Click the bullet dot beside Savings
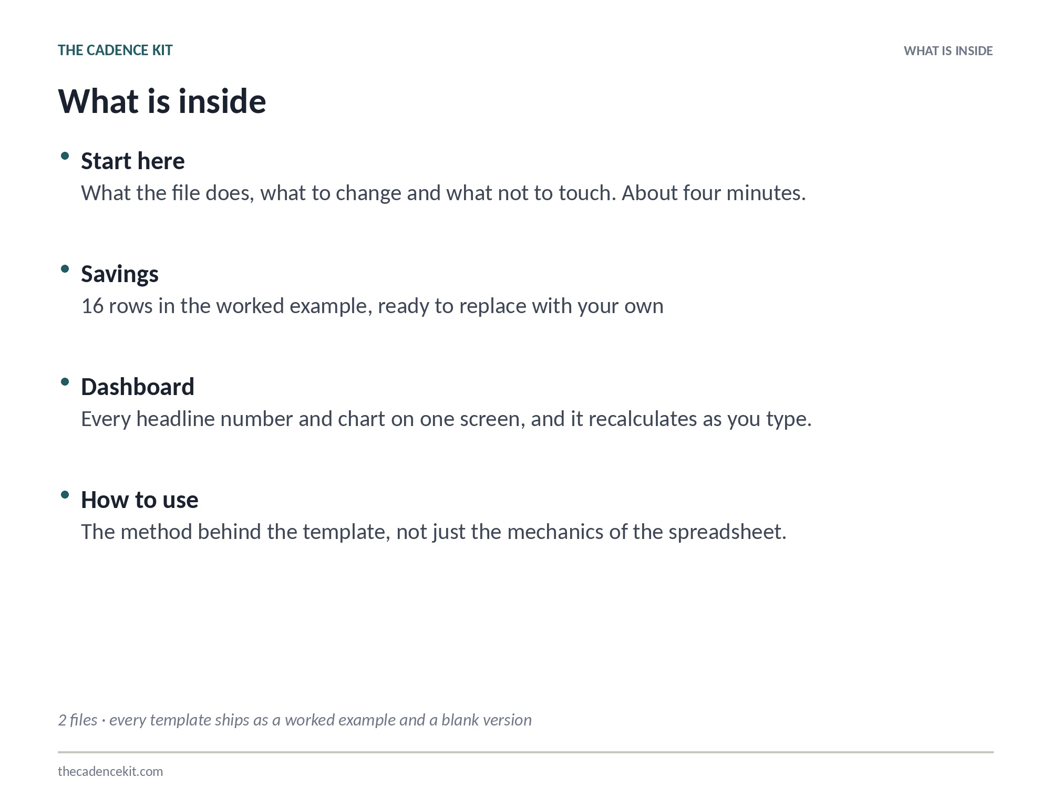 coord(65,269)
